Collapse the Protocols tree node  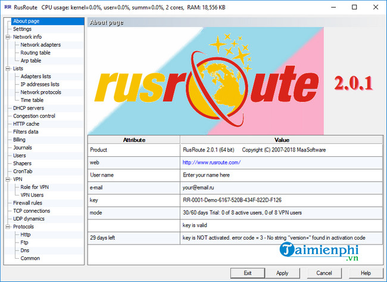[7, 227]
